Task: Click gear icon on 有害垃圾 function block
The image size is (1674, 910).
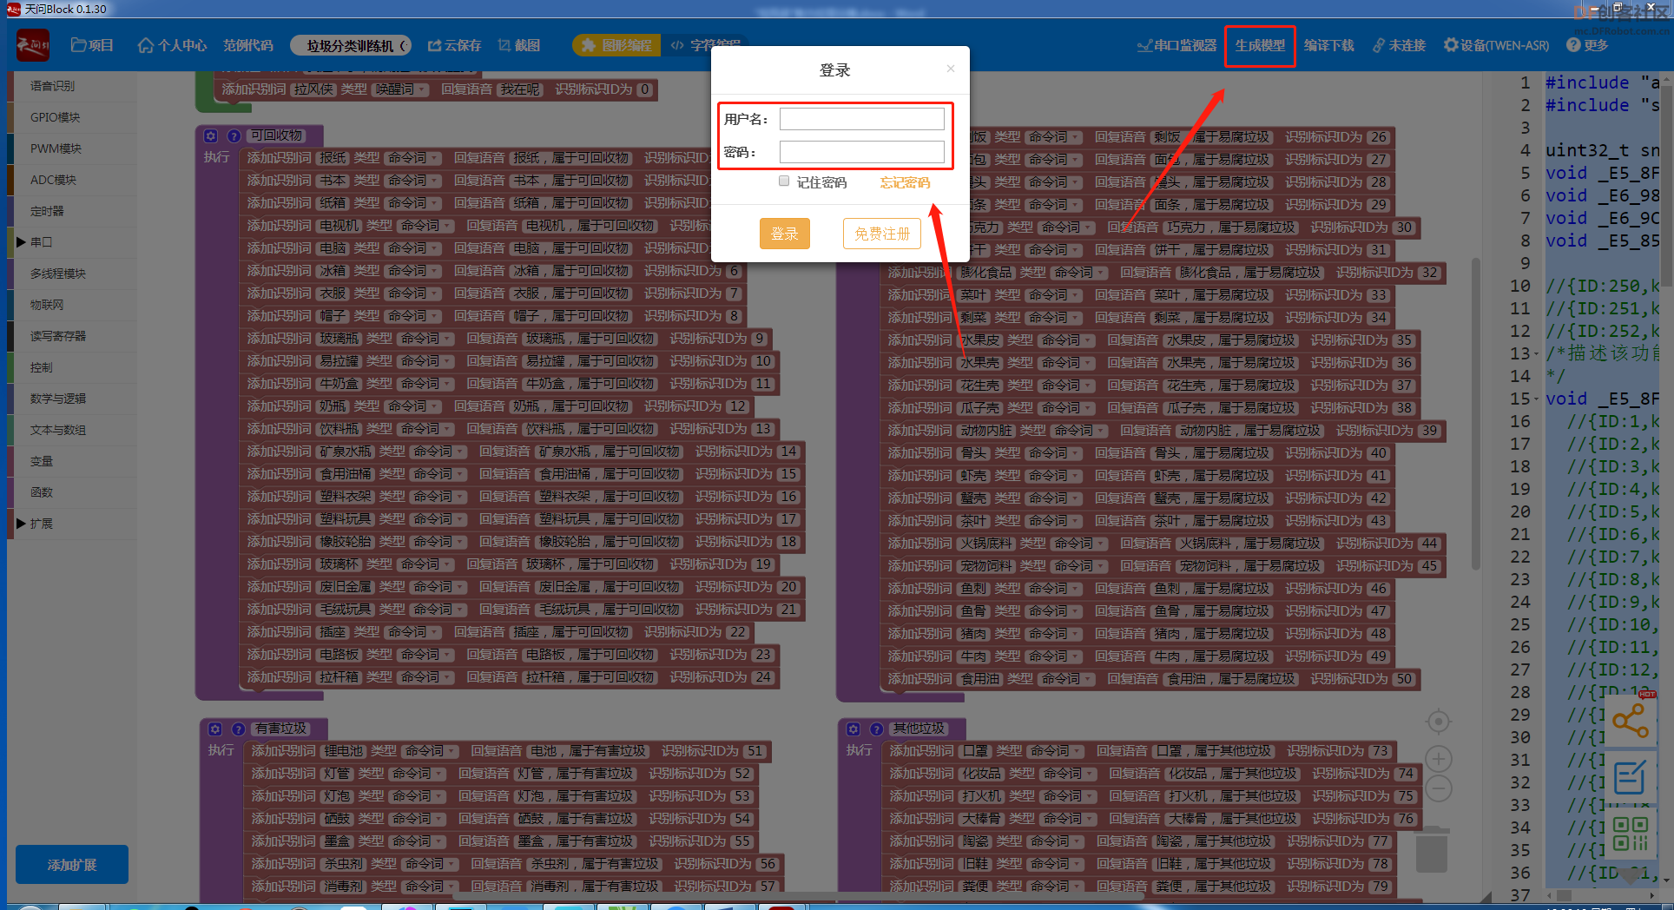Action: [215, 729]
